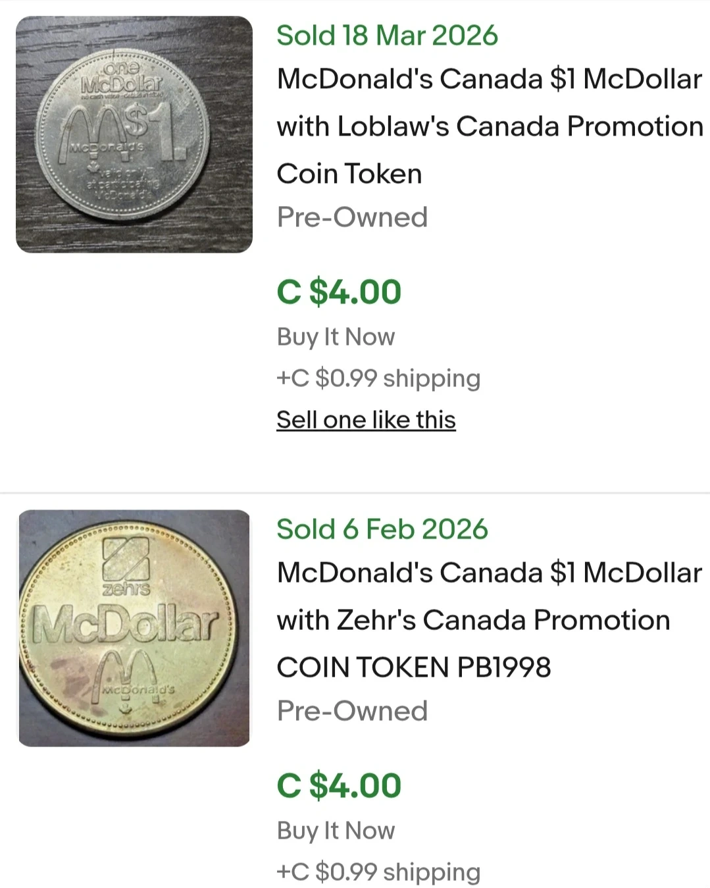
Task: Click 'Buy It Now' on the Zehr's listing
Action: click(336, 831)
